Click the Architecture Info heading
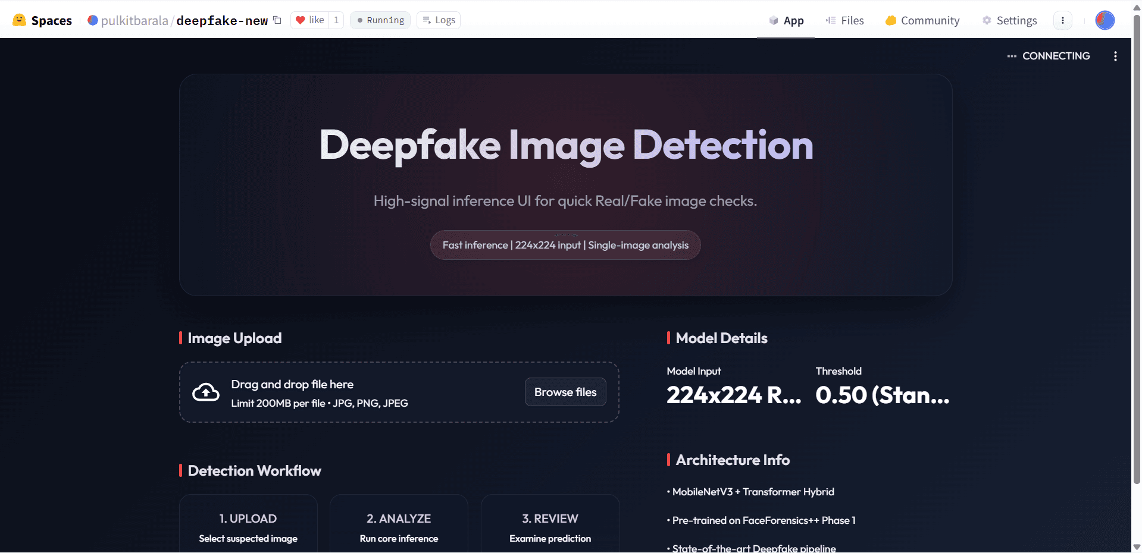Screen dimensions: 1142x553 click(733, 460)
